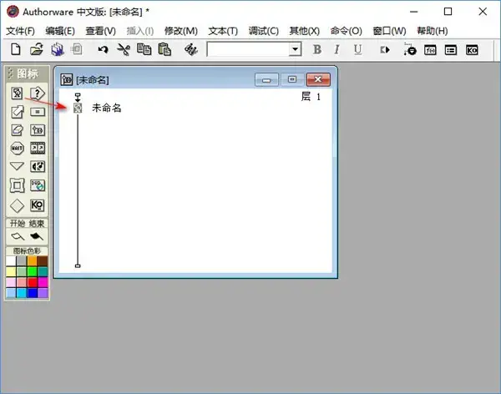Open the 查看(V) menu
The width and height of the screenshot is (501, 394).
tap(101, 31)
